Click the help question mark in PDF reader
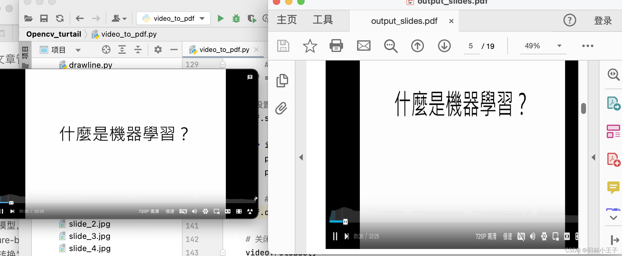The width and height of the screenshot is (622, 256). coord(570,20)
